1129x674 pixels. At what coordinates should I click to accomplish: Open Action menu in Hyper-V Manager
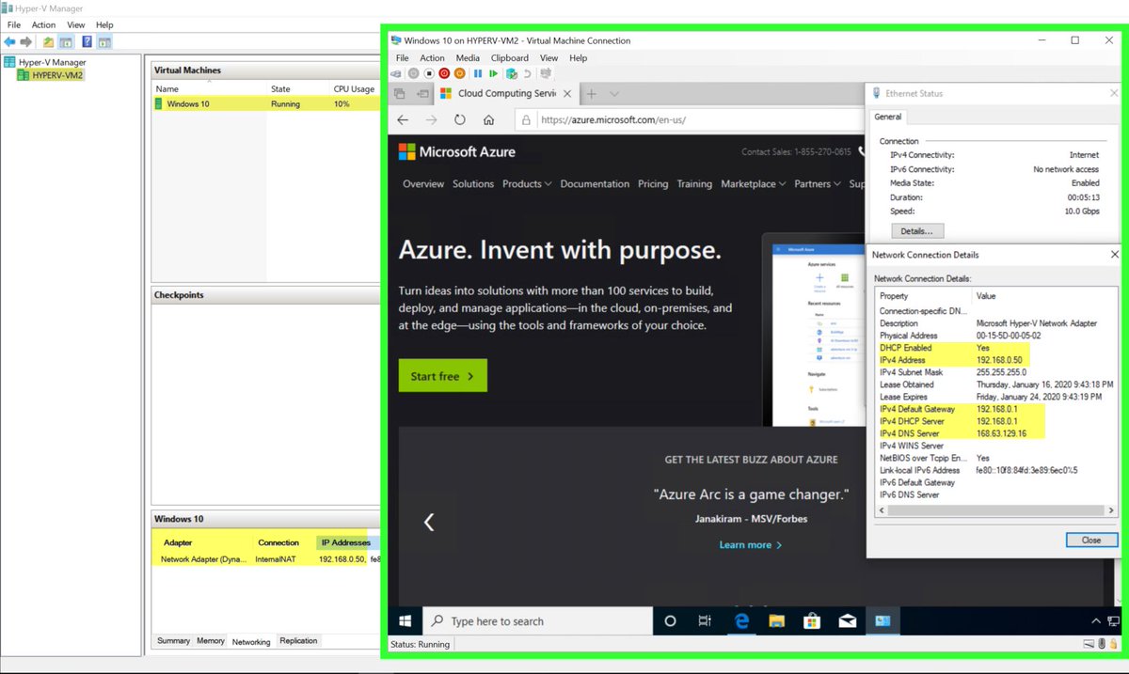tap(43, 25)
